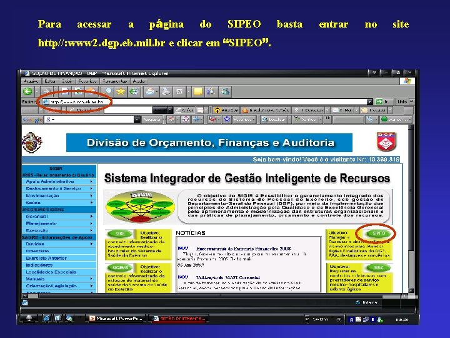The image size is (450, 338).
Task: Click the green SIPEO oval button
Action: click(378, 233)
